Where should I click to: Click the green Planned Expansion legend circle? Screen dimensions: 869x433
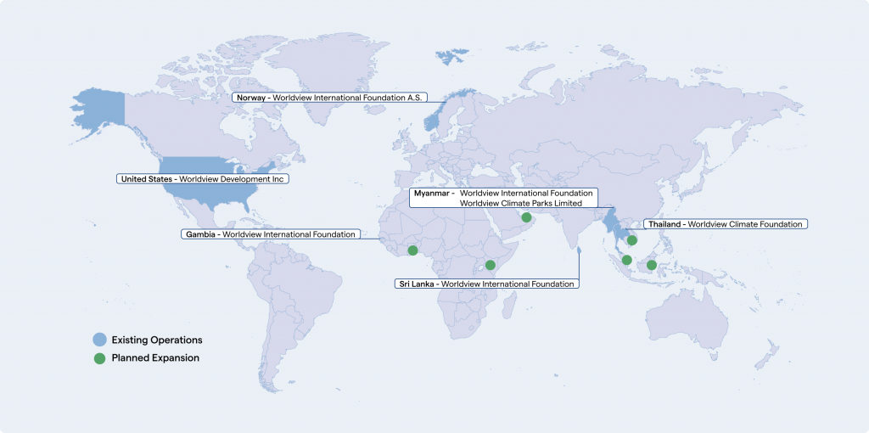(x=100, y=358)
